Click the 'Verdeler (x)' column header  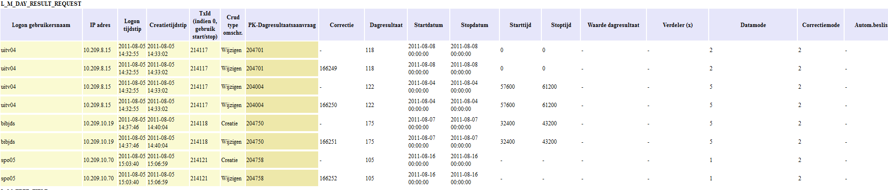click(x=677, y=25)
